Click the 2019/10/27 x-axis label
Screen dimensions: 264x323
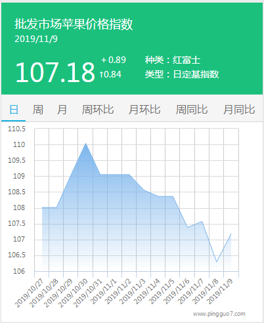[30, 293]
